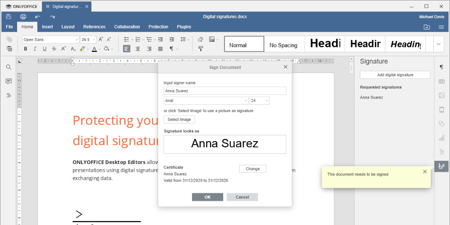
Task: Open table settings in the right sidebar
Action: point(441,81)
